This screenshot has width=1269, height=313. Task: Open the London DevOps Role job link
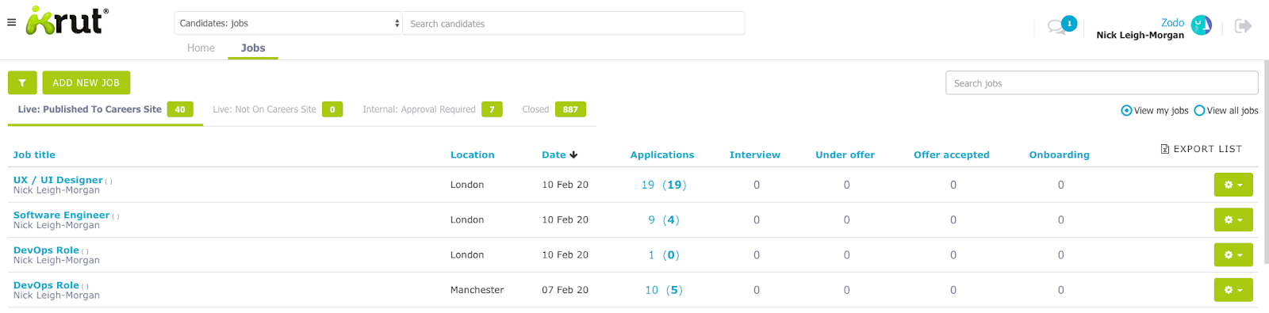tap(46, 250)
